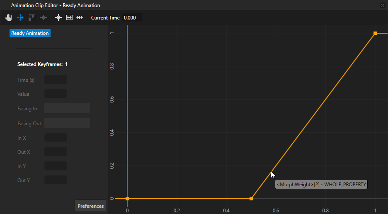
Task: Select the keyframe at time 1, value 1
Action: tap(375, 33)
